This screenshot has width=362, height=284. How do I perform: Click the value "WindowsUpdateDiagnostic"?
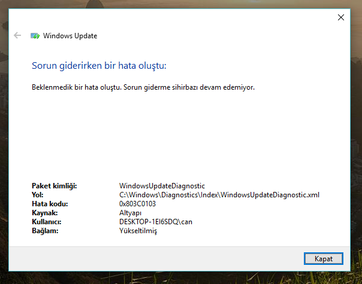click(162, 186)
